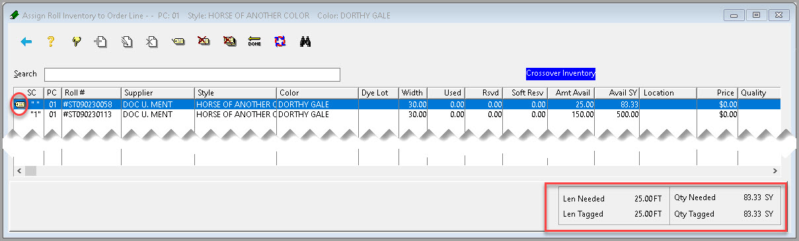The image size is (799, 241).
Task: Click the horizontal scrollbar left arrow
Action: (x=19, y=171)
